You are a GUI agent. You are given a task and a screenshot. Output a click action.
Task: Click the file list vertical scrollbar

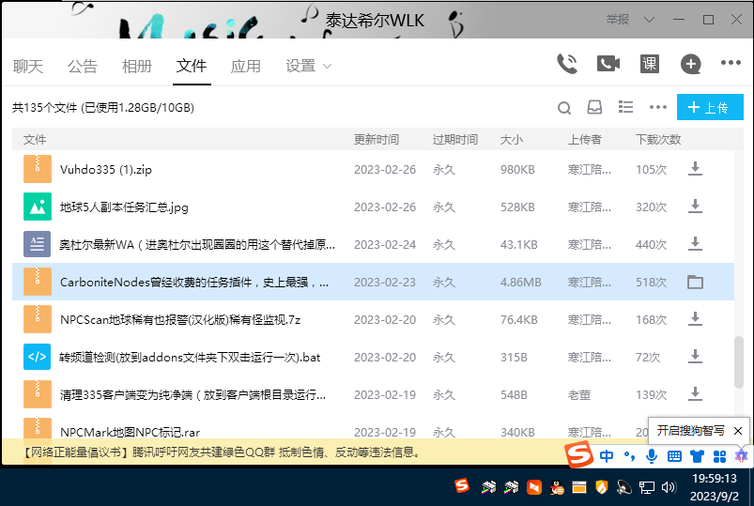[x=739, y=362]
